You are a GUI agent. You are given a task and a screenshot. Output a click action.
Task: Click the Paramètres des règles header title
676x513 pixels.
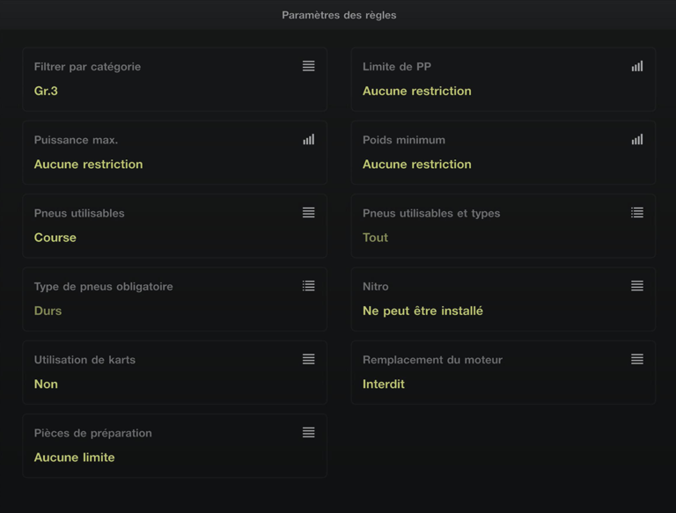point(339,15)
